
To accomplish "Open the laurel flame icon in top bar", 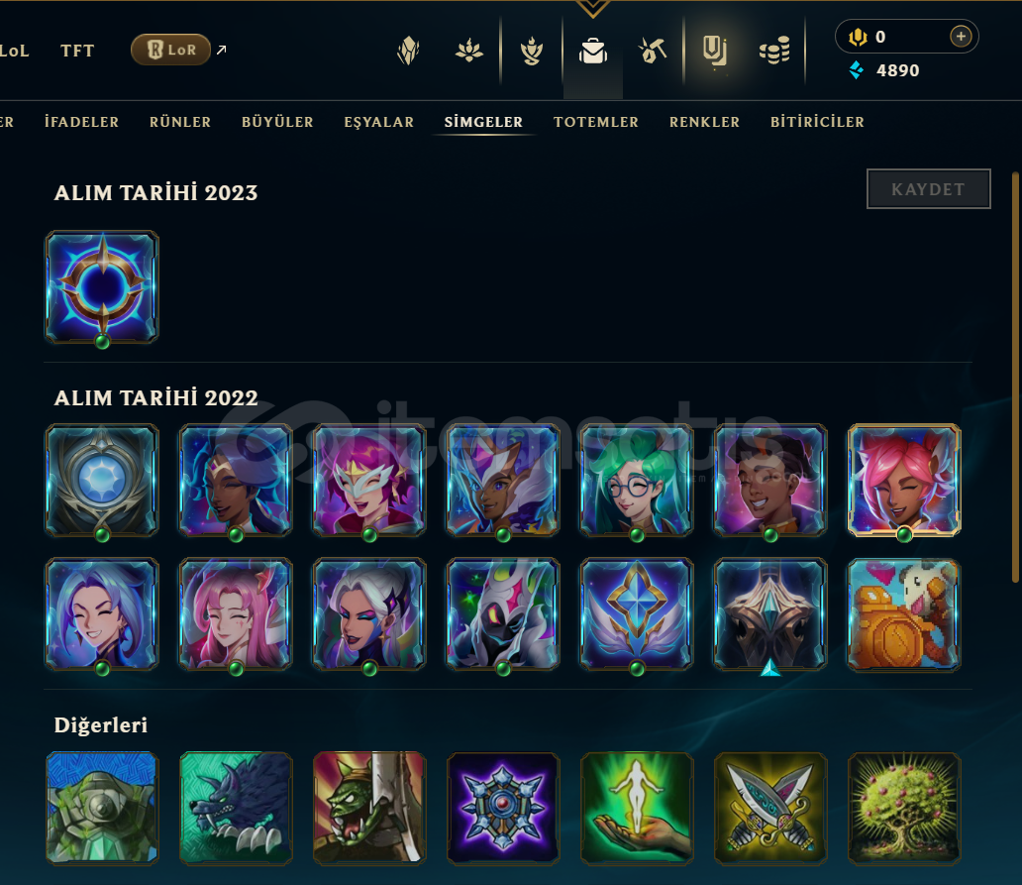I will [x=532, y=51].
